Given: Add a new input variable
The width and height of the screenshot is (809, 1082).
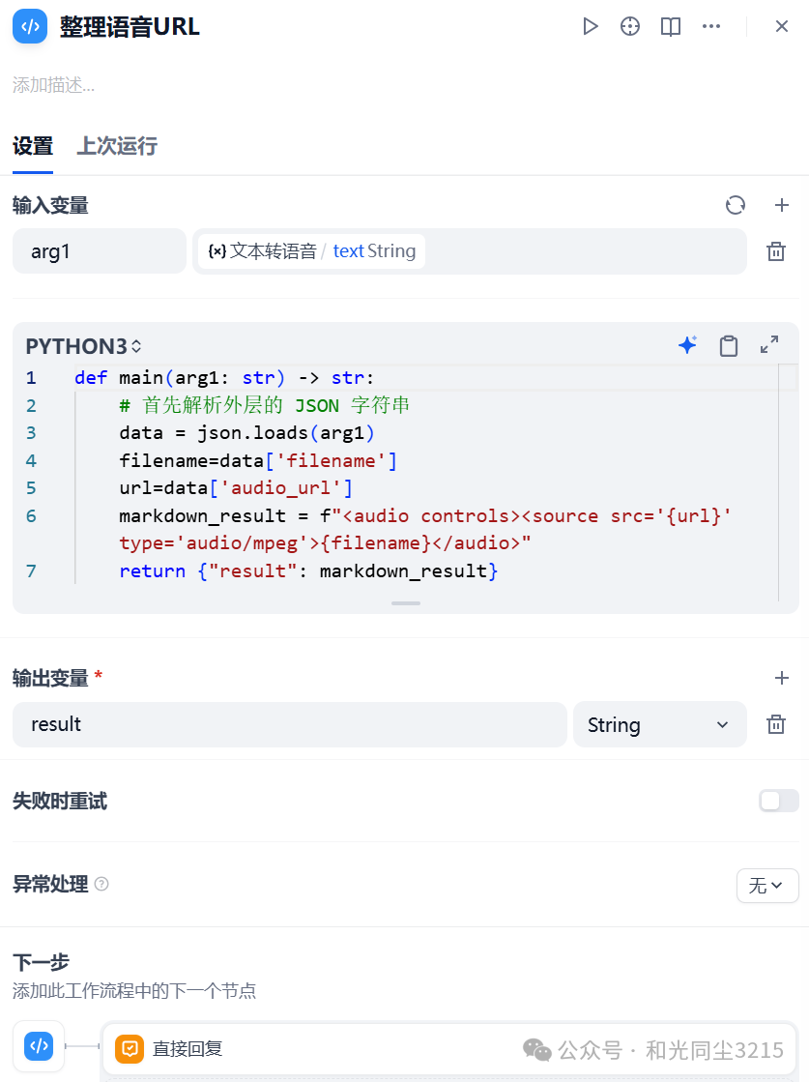Looking at the screenshot, I should tap(781, 205).
